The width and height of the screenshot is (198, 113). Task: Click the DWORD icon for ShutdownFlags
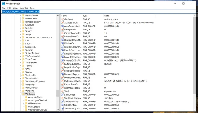[x=63, y=101]
